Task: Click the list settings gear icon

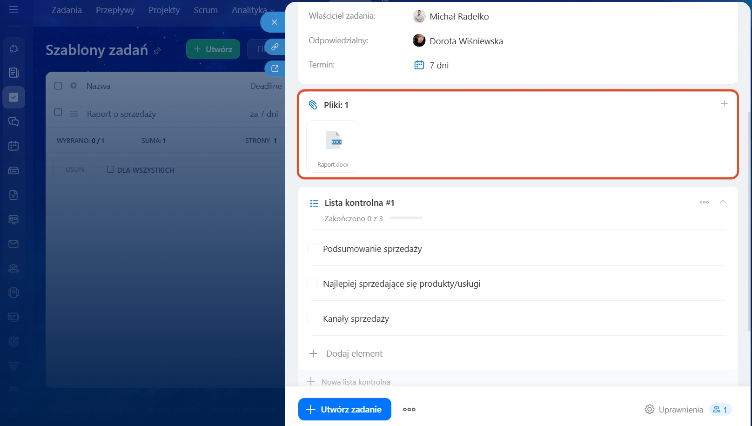Action: [74, 86]
